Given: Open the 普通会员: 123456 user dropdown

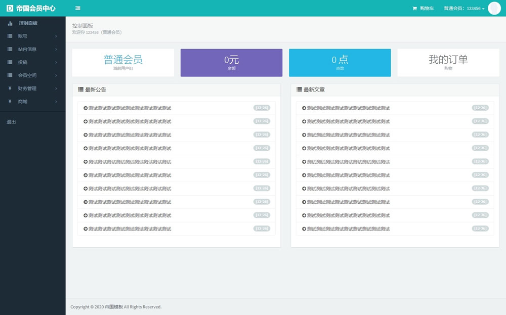Looking at the screenshot, I should pyautogui.click(x=463, y=9).
